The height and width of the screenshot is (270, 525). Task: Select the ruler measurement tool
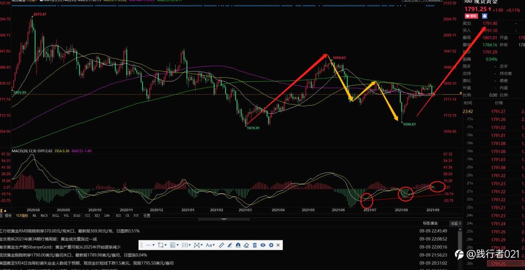[x=221, y=245]
